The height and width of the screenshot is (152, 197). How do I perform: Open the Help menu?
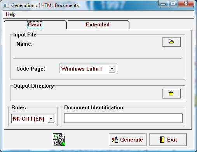[10, 14]
